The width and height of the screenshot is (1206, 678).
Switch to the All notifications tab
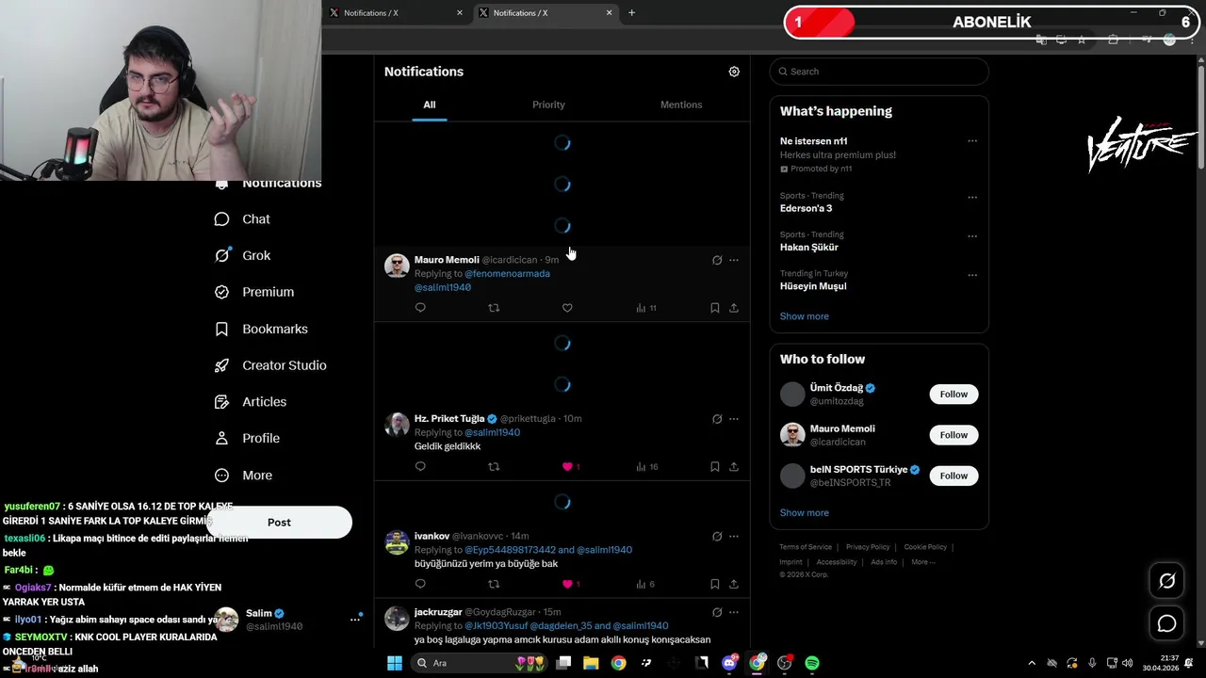coord(430,105)
